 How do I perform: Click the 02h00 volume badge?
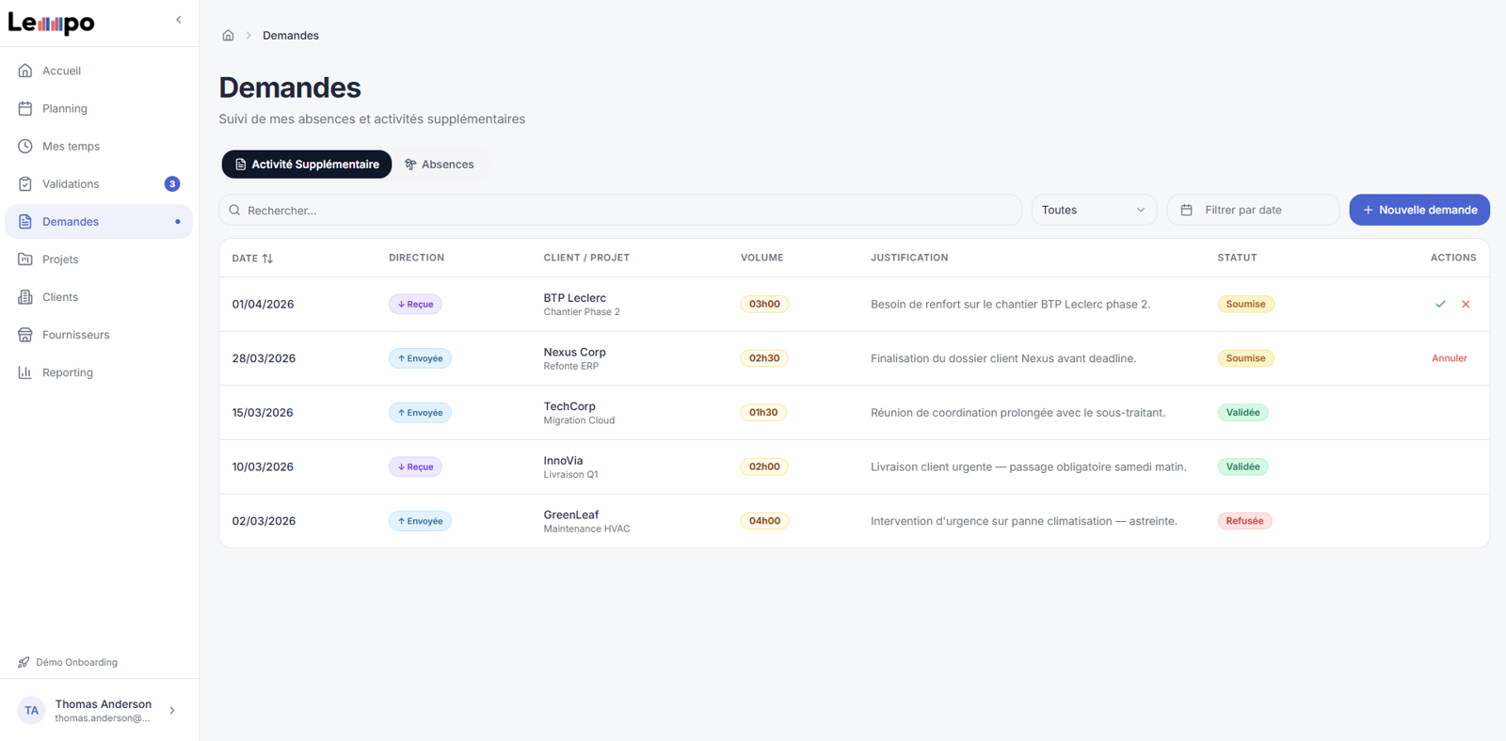[x=764, y=466]
